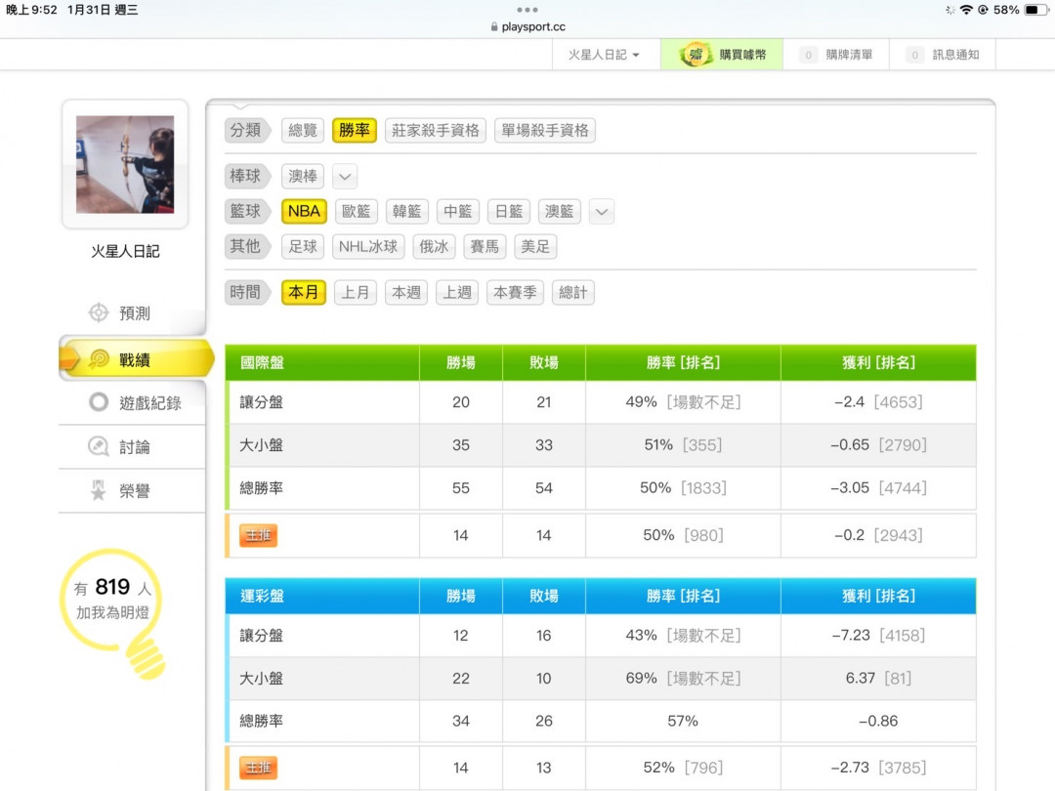
Task: Tap the Wi-Fi status icon
Action: coord(966,10)
